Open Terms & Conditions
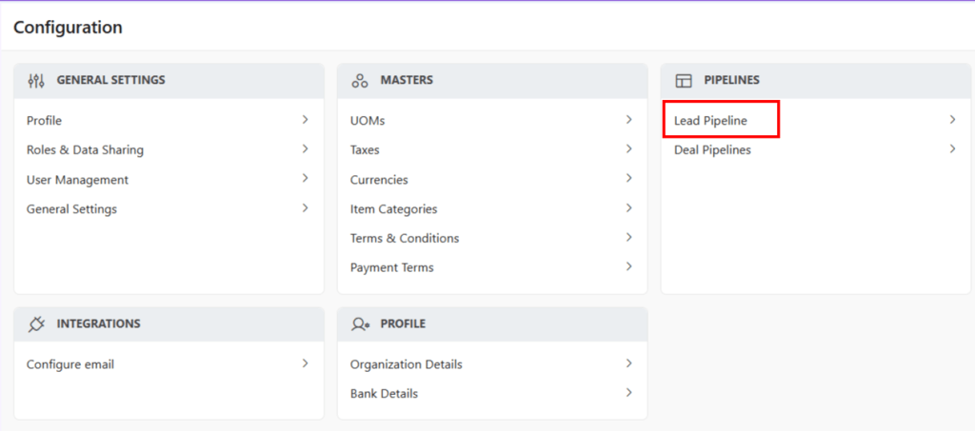 pos(404,239)
